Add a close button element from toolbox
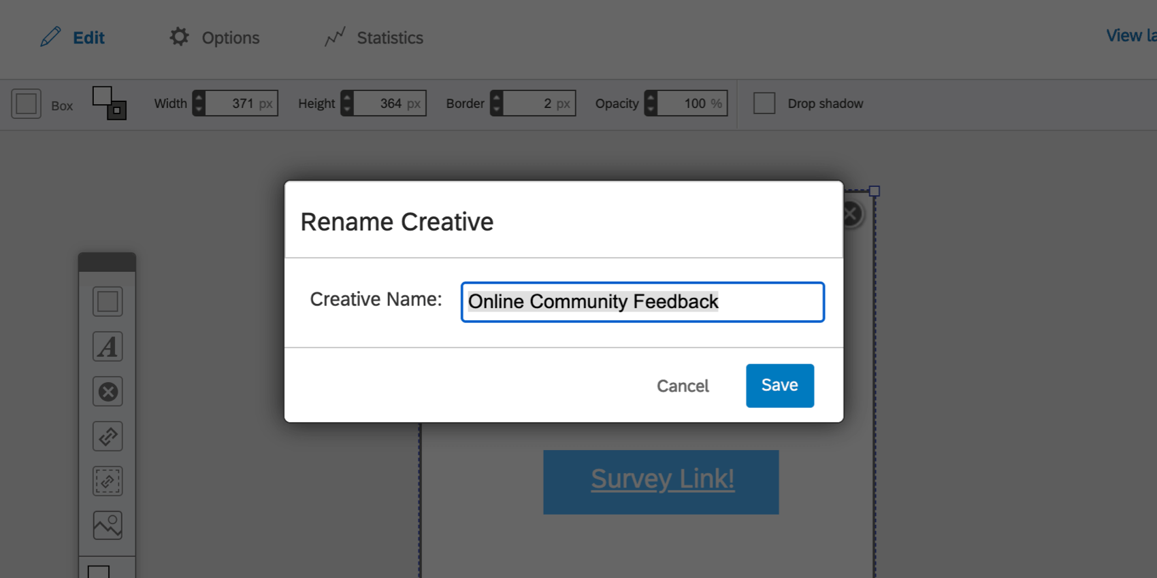1157x578 pixels. tap(108, 392)
